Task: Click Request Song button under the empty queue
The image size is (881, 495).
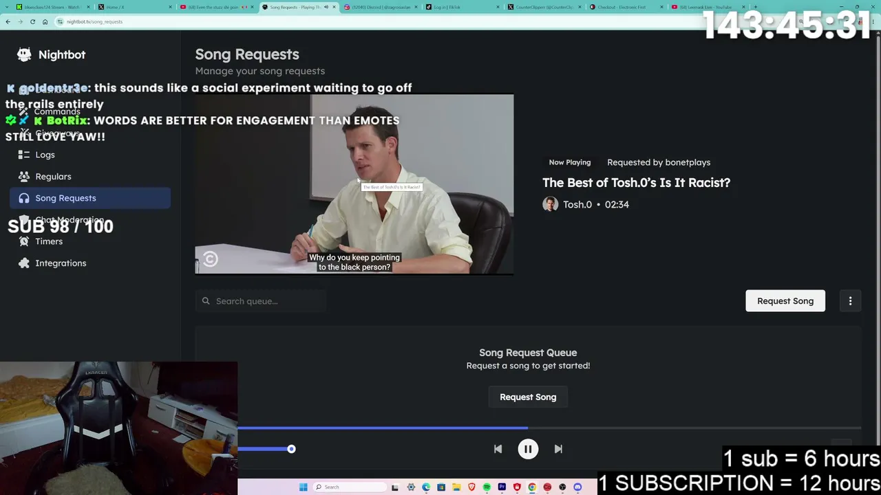Action: point(528,397)
